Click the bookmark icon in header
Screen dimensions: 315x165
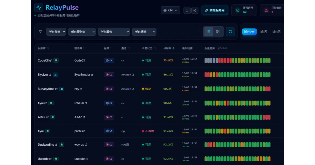click(x=187, y=10)
